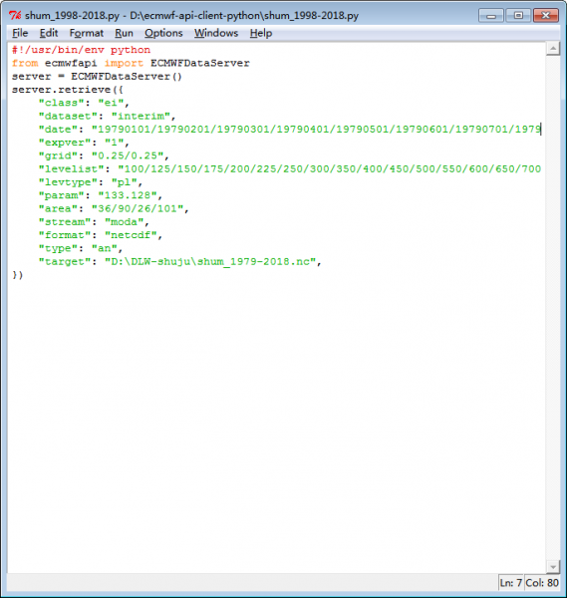
Task: Open the Edit menu
Action: 49,33
